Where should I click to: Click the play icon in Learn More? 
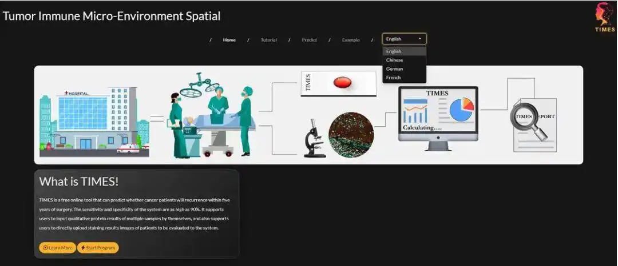45,248
